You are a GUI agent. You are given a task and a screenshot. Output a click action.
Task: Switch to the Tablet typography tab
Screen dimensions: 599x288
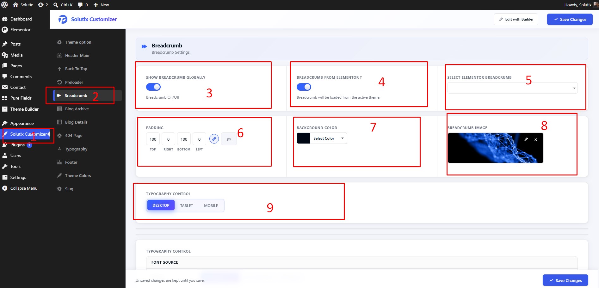click(x=187, y=205)
